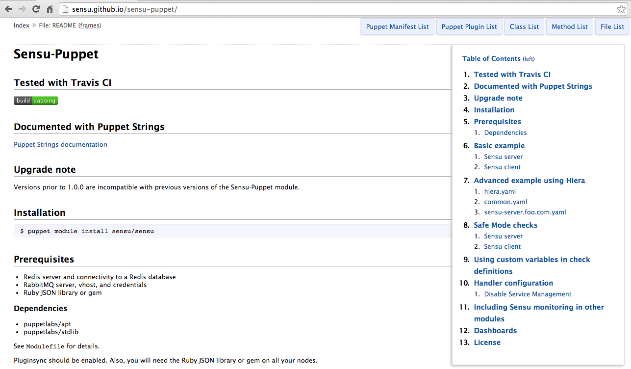This screenshot has width=631, height=369.
Task: Open the Class List
Action: 524,26
